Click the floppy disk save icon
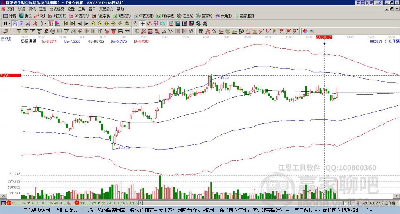 191,24
